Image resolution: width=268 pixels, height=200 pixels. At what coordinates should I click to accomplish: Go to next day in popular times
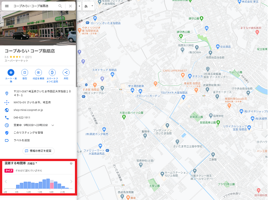pyautogui.click(x=71, y=182)
